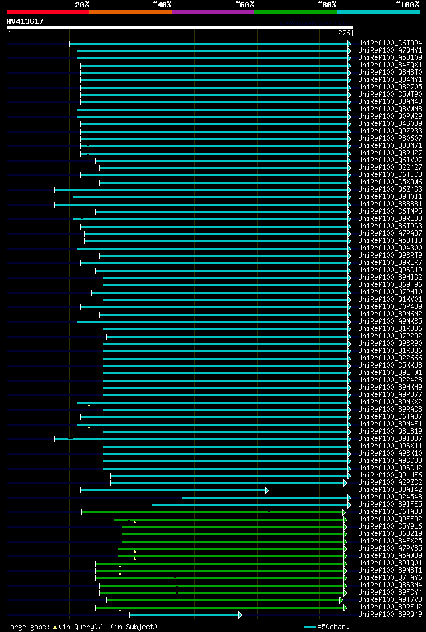This screenshot has height=632, width=426.
Task: Click the red 20% identity legend segment
Action: 47,12
